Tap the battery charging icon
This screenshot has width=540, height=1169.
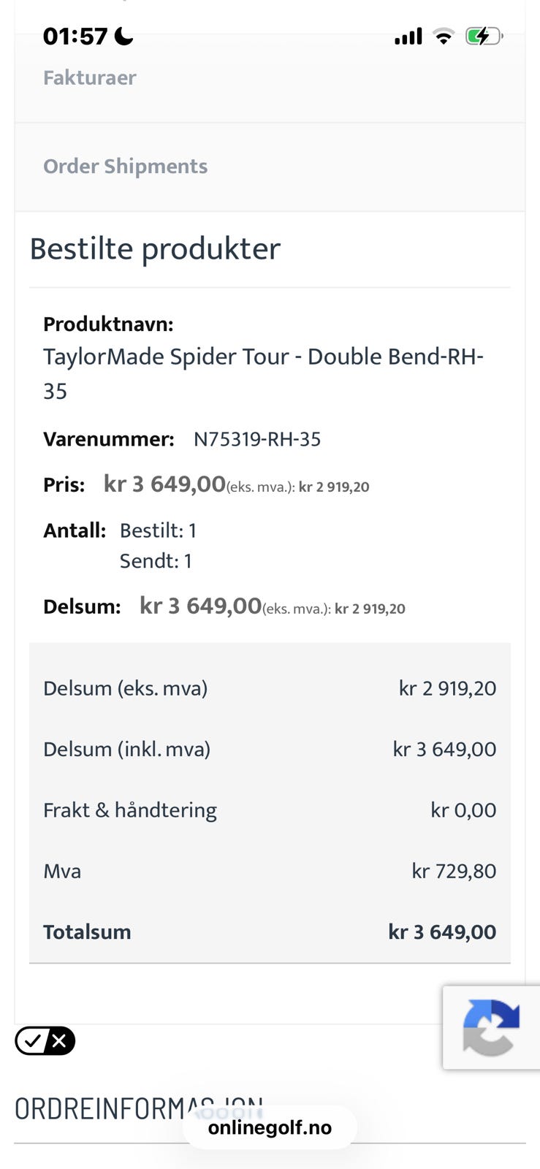click(484, 36)
